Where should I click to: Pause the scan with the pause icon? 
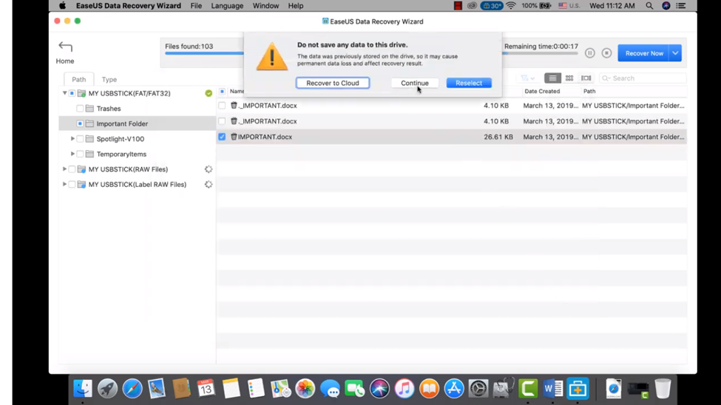click(590, 53)
